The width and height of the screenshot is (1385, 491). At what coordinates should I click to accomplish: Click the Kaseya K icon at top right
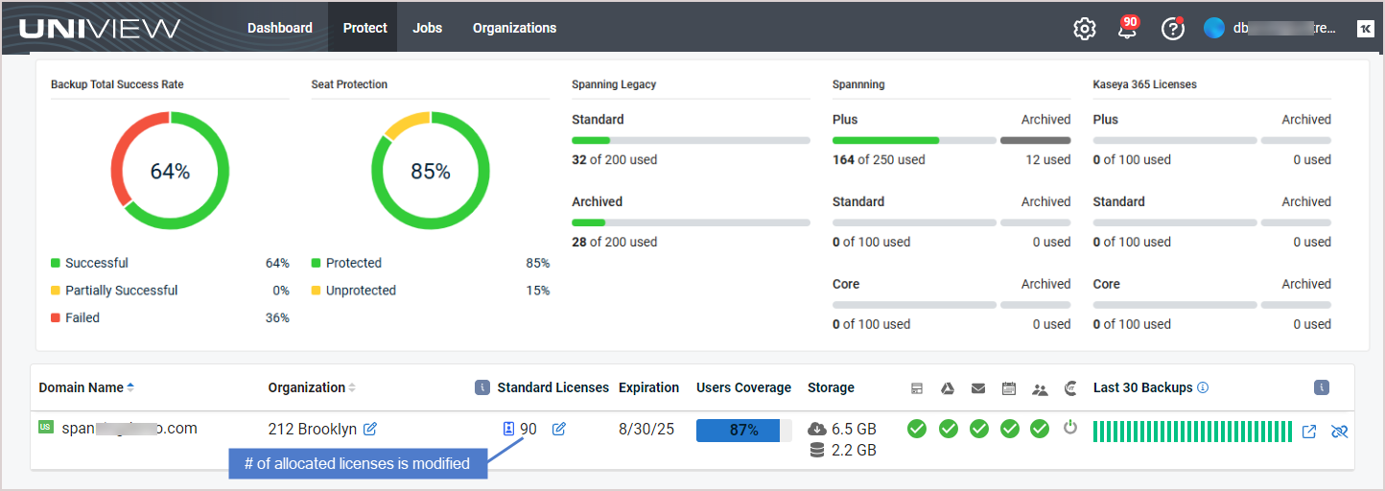(1366, 29)
